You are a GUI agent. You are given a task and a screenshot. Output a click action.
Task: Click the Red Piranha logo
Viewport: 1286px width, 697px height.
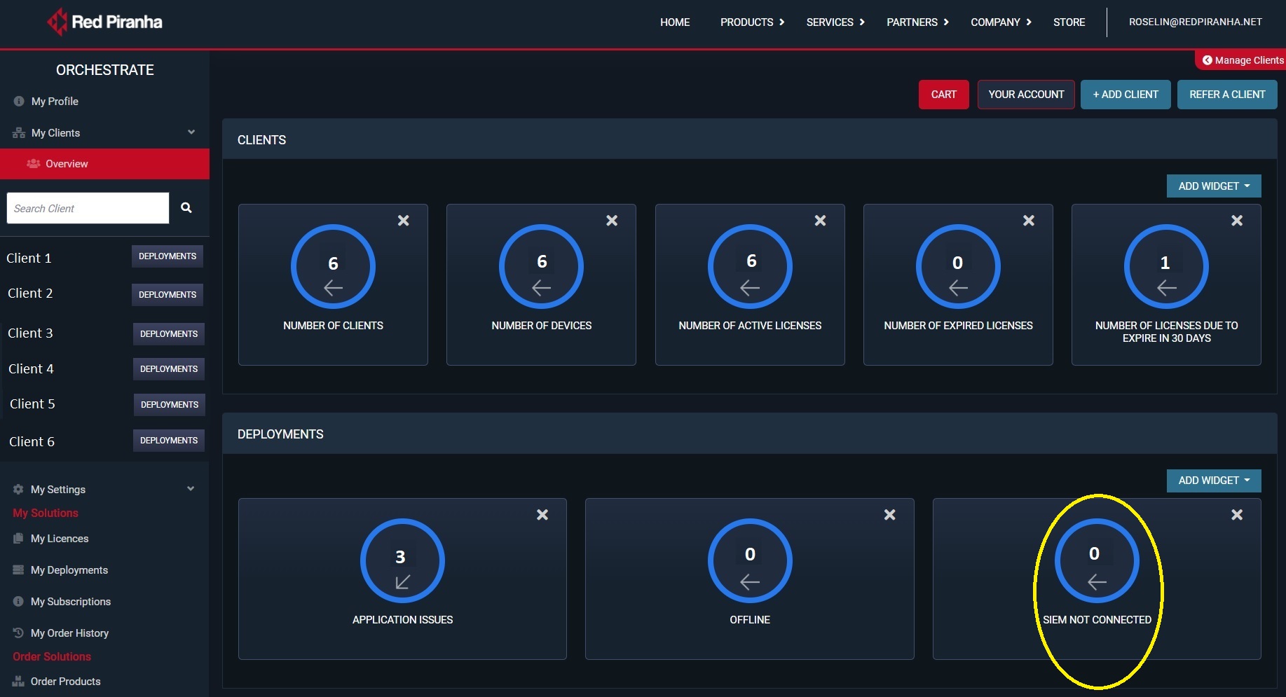(104, 22)
